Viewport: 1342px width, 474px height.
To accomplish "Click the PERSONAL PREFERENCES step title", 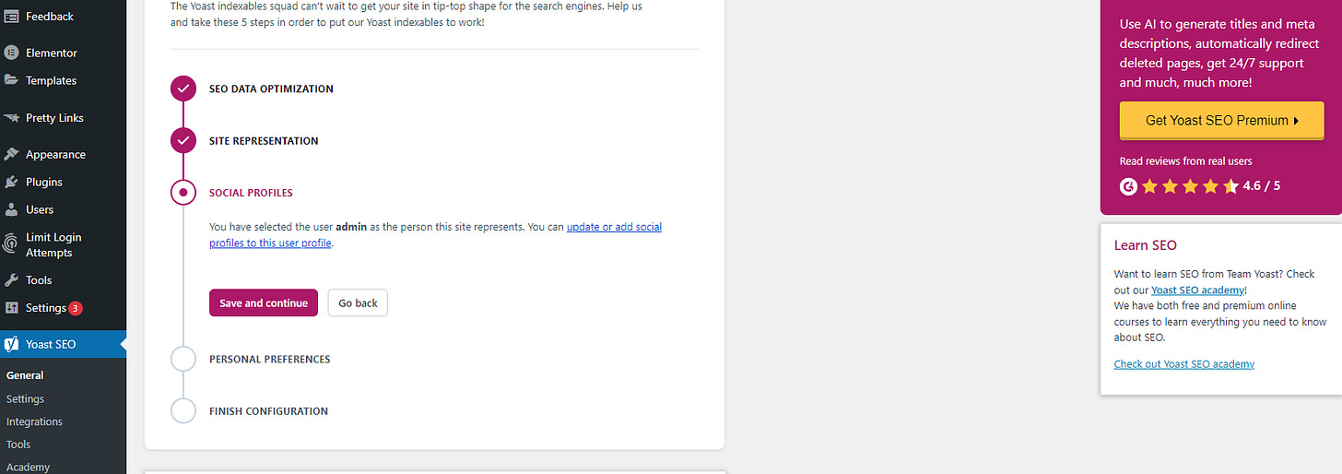I will coord(270,359).
